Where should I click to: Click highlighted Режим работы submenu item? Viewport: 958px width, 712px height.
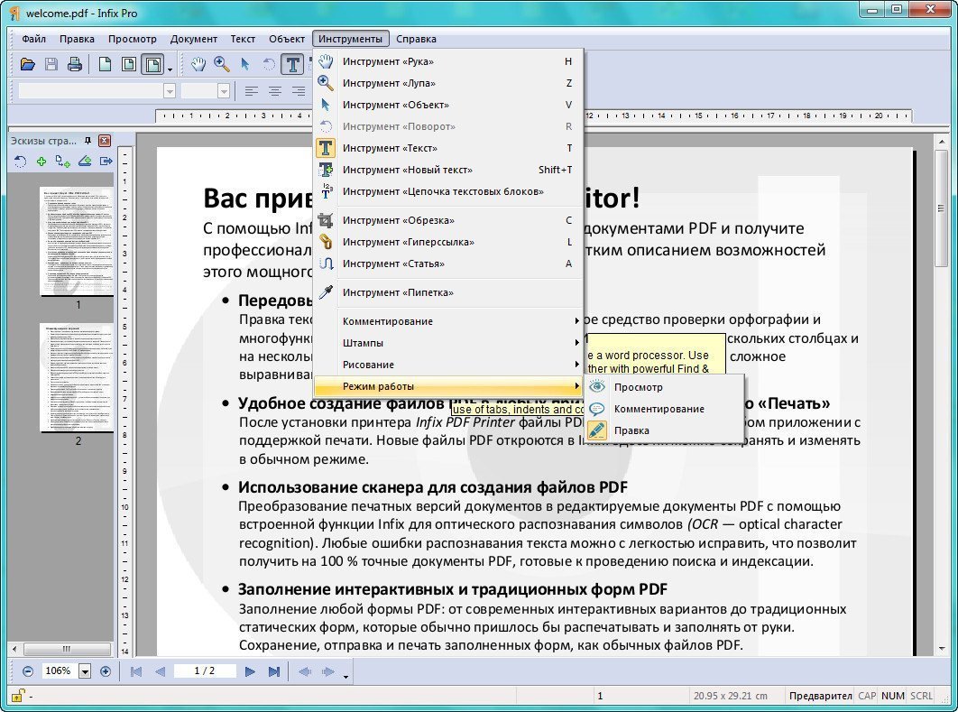(x=448, y=386)
